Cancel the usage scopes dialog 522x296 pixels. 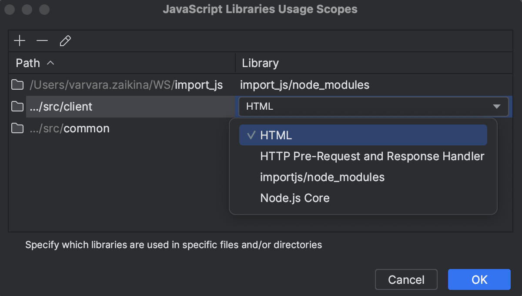coord(406,279)
